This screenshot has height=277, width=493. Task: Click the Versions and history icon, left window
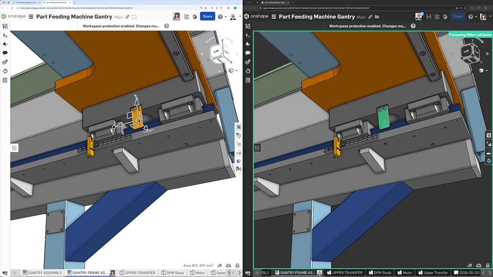(x=5, y=71)
